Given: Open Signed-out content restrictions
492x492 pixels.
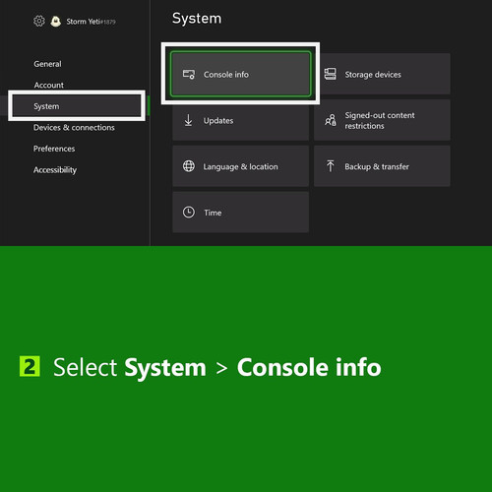Looking at the screenshot, I should click(x=382, y=120).
